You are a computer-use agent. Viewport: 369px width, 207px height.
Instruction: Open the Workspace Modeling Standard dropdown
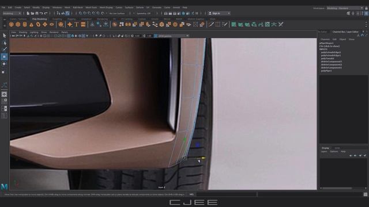[x=345, y=8]
